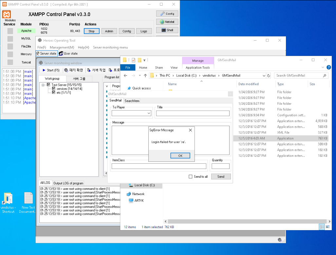
Task: Open Customize Quick Access Toolbar dropdown
Action: (x=144, y=60)
